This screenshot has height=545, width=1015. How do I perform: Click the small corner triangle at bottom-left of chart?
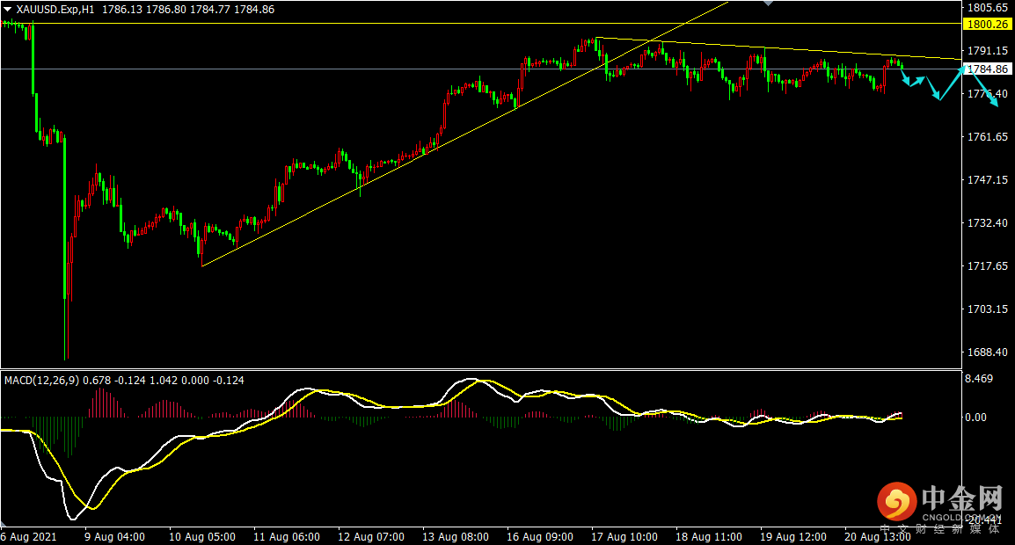tap(4, 523)
